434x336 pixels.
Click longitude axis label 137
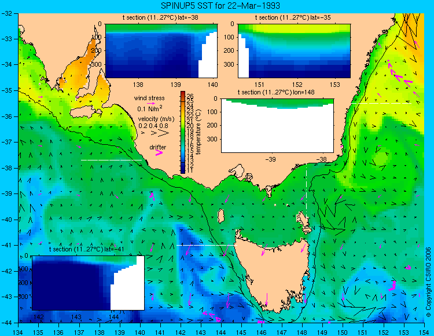tap(79, 333)
